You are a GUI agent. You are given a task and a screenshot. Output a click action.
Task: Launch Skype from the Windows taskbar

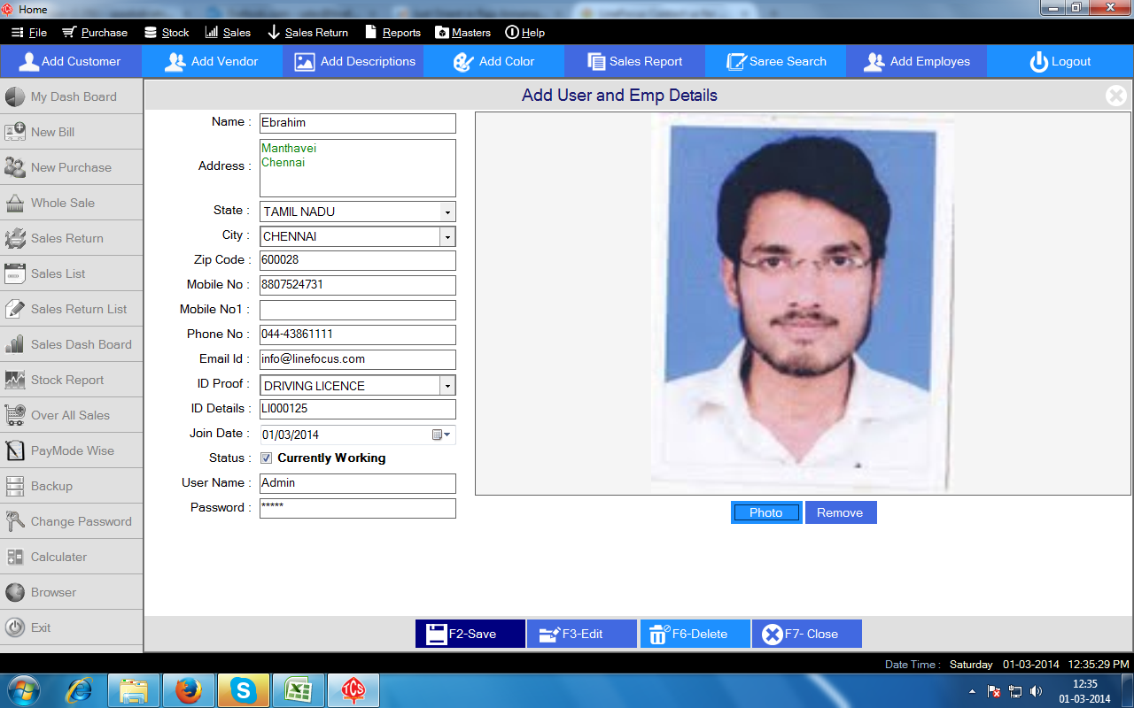click(244, 689)
